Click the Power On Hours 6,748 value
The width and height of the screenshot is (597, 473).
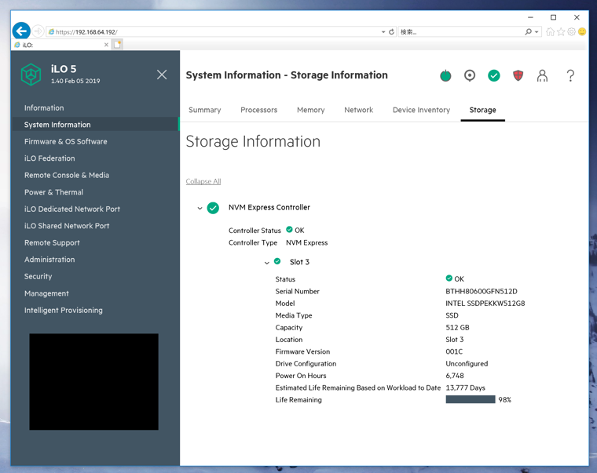455,376
